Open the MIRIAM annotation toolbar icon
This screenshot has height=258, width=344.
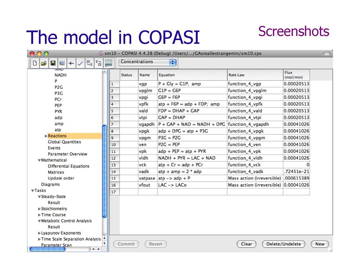click(108, 63)
